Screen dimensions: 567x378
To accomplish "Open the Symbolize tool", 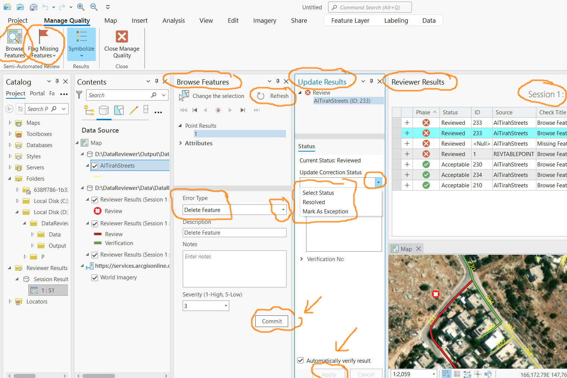I will [x=81, y=44].
